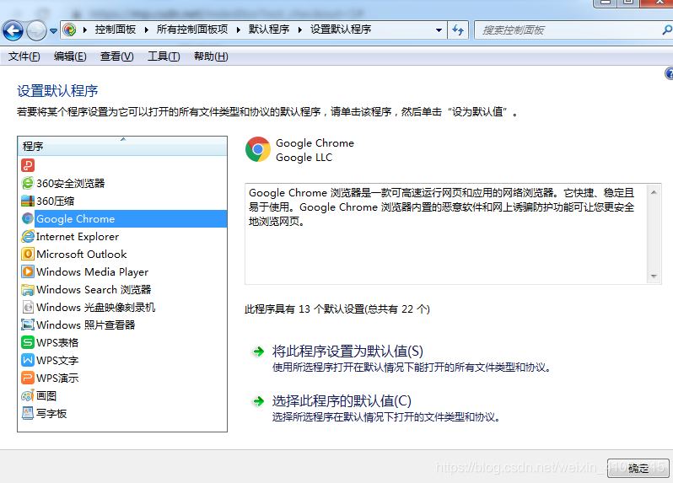This screenshot has width=673, height=483.
Task: Open the 编辑(E) menu
Action: [x=70, y=56]
